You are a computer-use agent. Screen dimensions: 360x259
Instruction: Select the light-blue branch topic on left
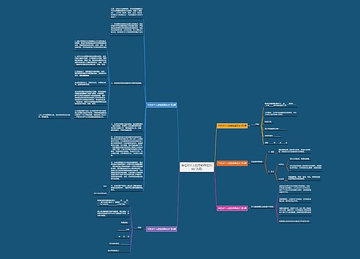[x=161, y=105]
